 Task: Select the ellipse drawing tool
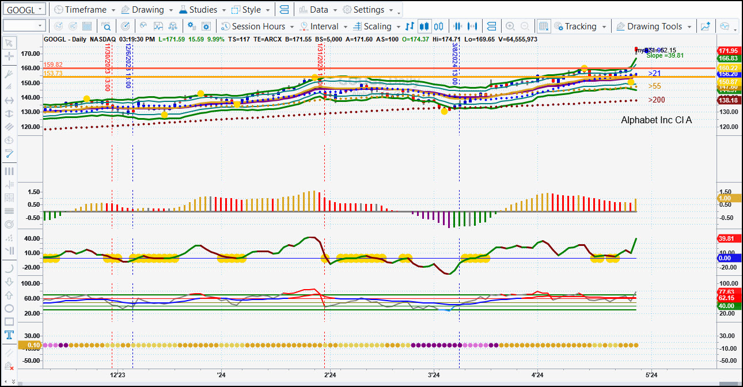[x=9, y=308]
